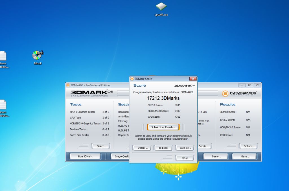
Task: Click the "Score" heading in the dialog
Action: [139, 85]
